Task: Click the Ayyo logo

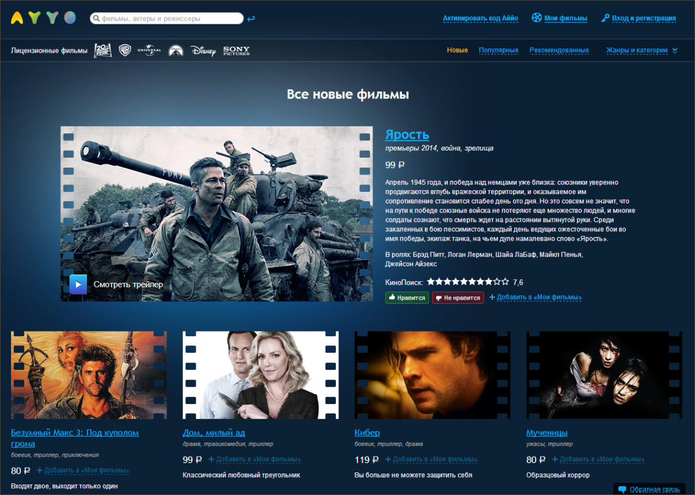Action: click(x=43, y=18)
